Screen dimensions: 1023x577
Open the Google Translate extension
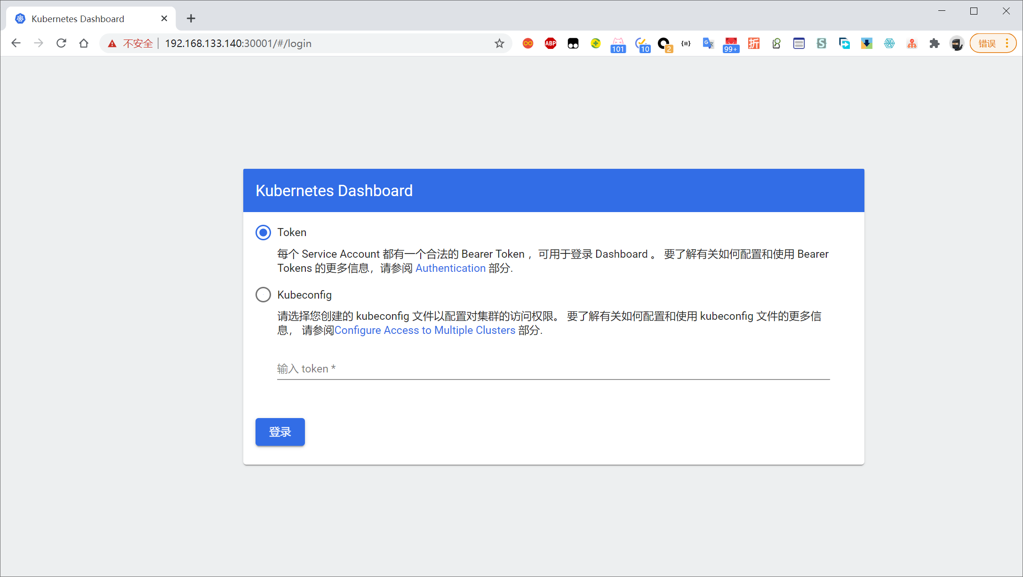click(x=708, y=44)
